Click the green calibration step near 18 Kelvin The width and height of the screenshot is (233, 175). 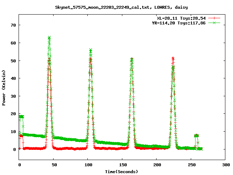[21, 117]
